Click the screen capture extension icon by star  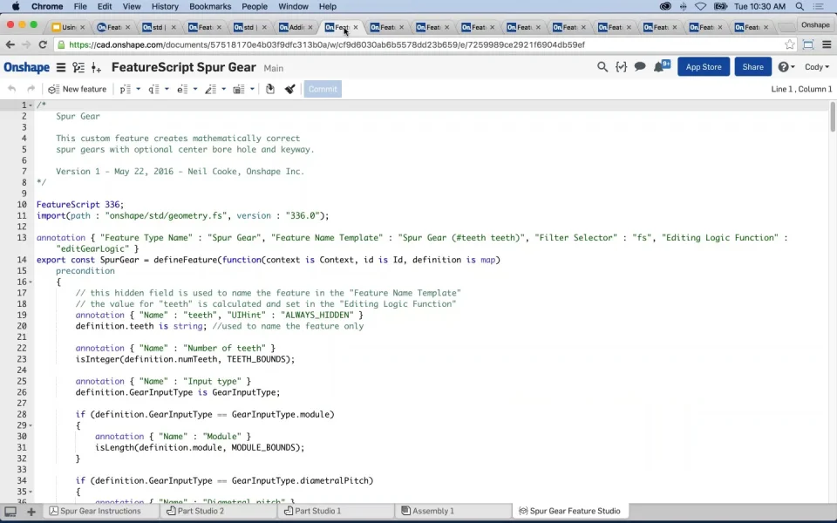tap(808, 44)
